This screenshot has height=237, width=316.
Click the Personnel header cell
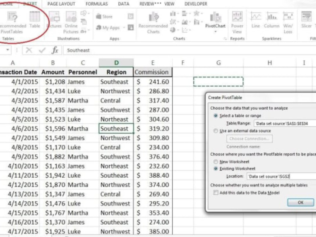(82, 72)
